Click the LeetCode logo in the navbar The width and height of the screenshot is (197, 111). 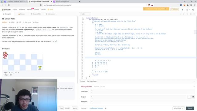click(6, 10)
